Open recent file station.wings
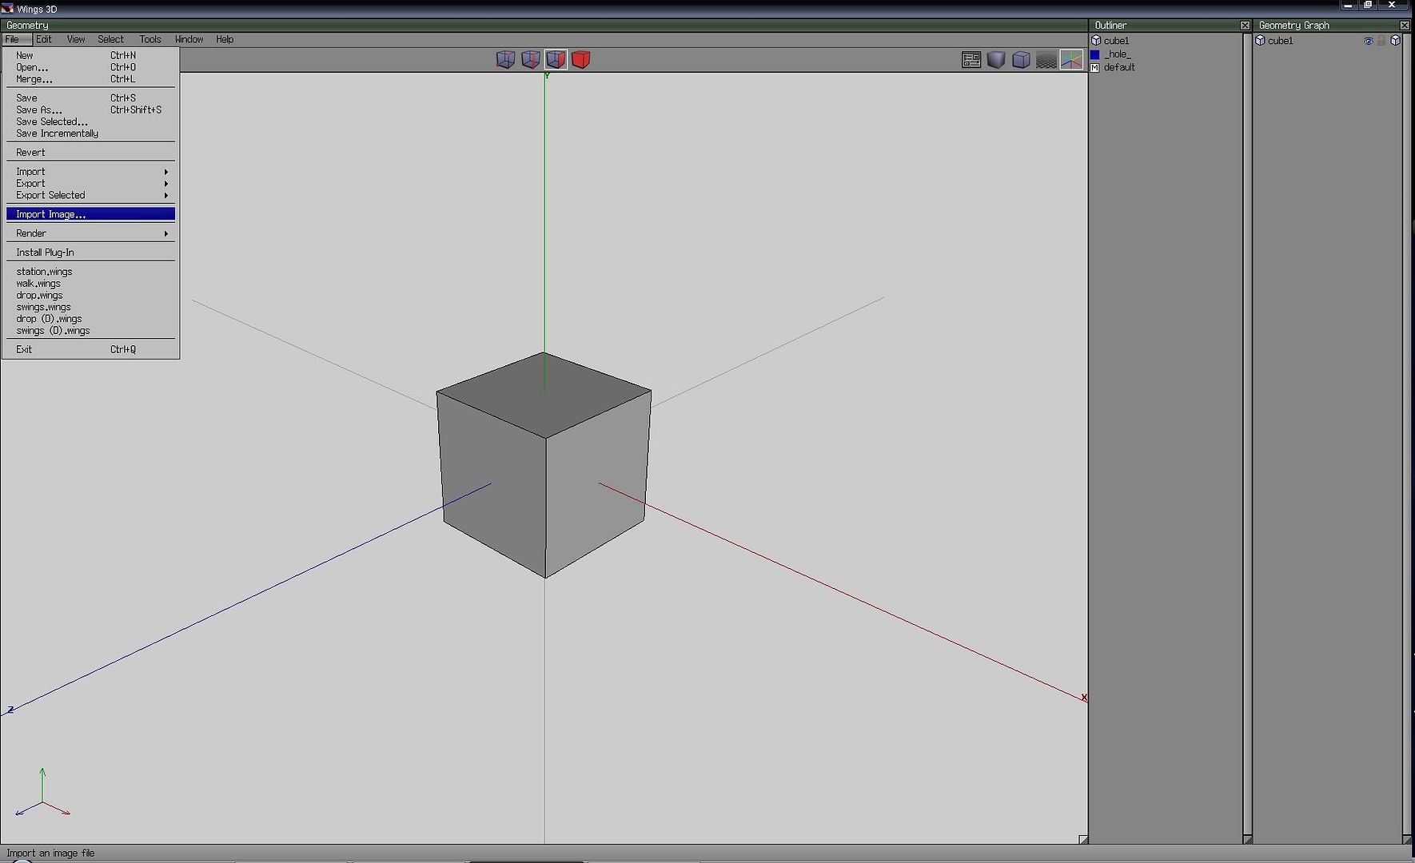 [90, 272]
